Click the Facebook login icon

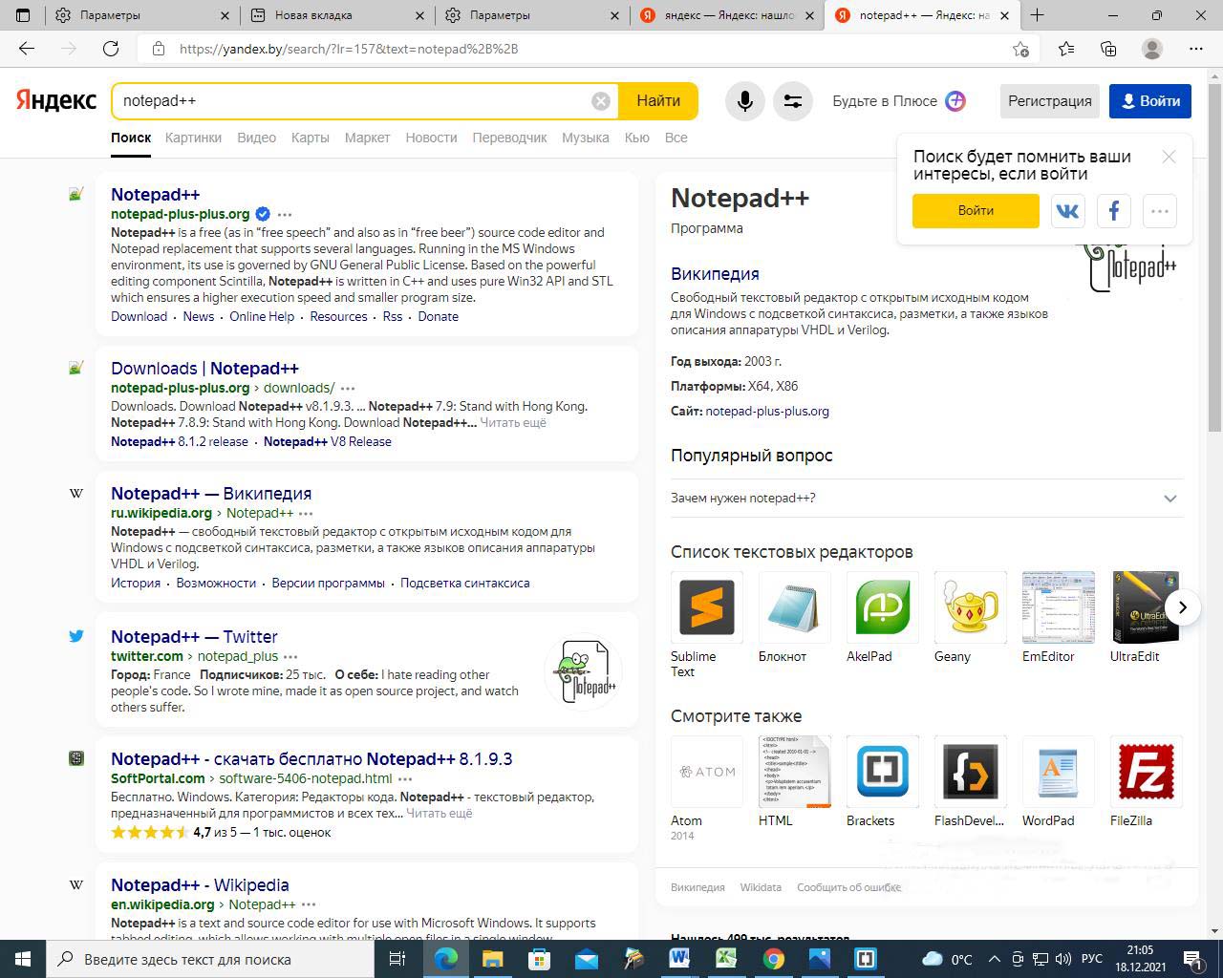pyautogui.click(x=1113, y=211)
